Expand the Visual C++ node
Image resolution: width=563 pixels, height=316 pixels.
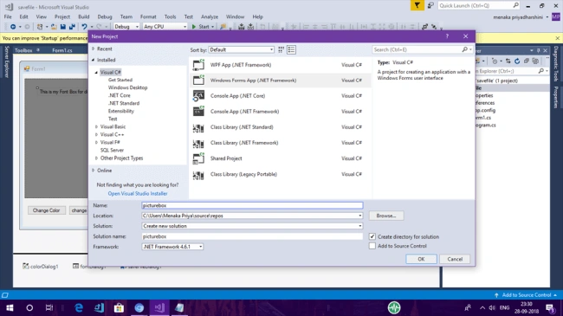click(x=96, y=135)
